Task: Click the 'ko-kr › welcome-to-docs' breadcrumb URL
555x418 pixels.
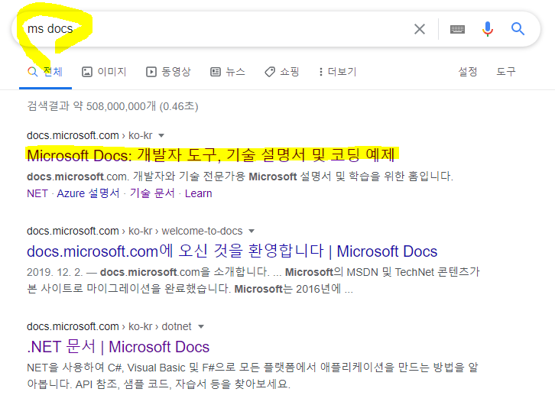Action: click(x=135, y=231)
